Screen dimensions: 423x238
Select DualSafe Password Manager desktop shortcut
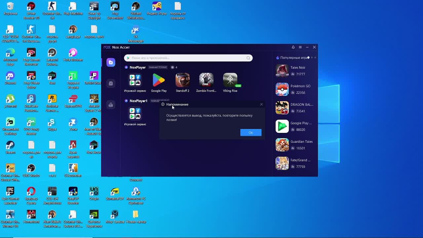click(31, 103)
